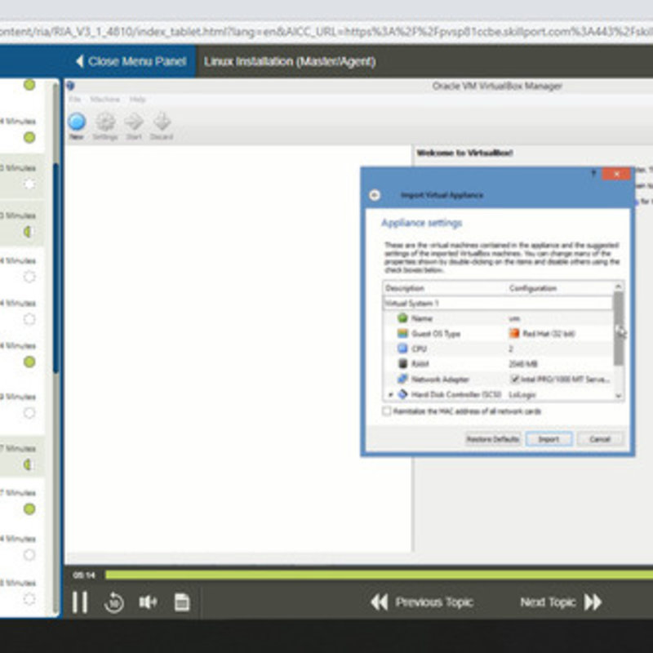Go to Next Topic

click(x=561, y=602)
